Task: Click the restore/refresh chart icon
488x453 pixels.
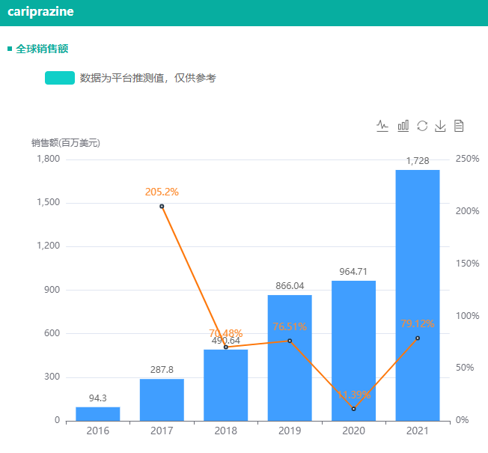Action: click(422, 126)
